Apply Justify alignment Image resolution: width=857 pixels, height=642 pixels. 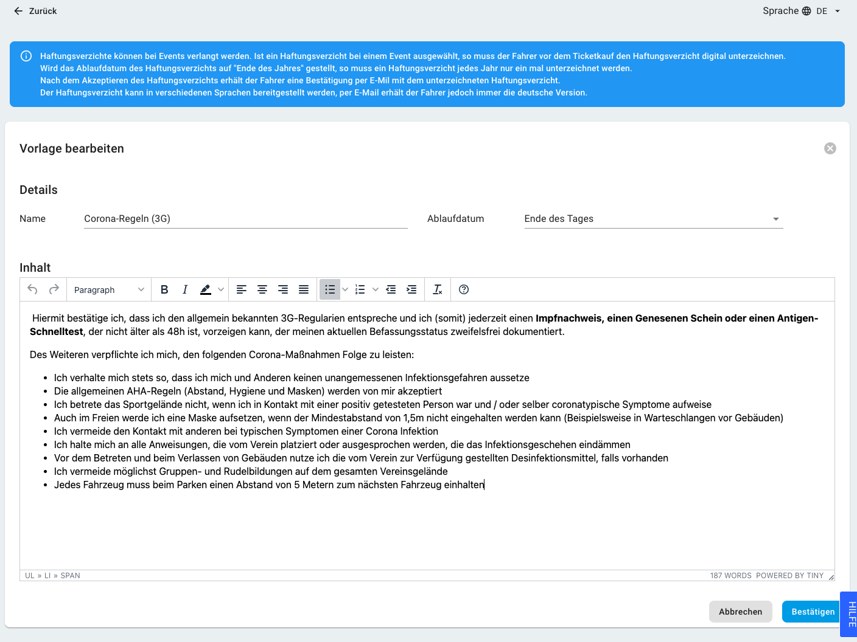tap(303, 289)
